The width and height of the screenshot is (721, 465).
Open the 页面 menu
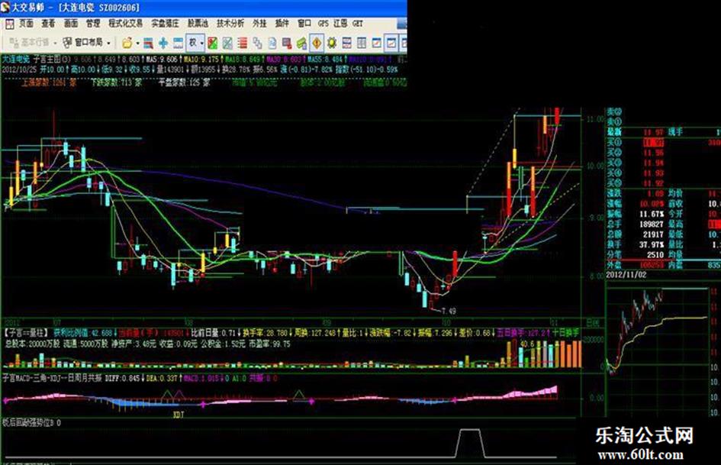pos(26,24)
